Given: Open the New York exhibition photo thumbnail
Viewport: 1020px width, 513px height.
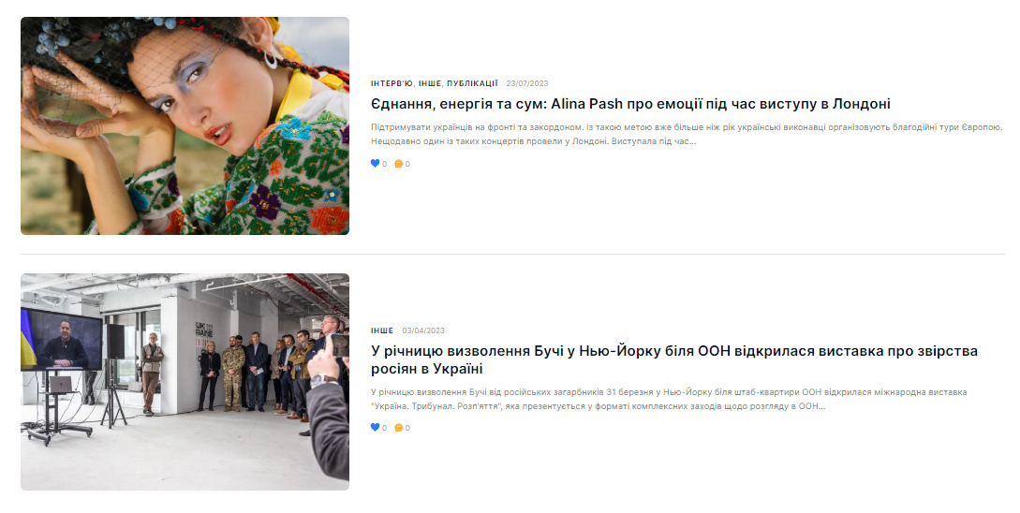Looking at the screenshot, I should (185, 382).
